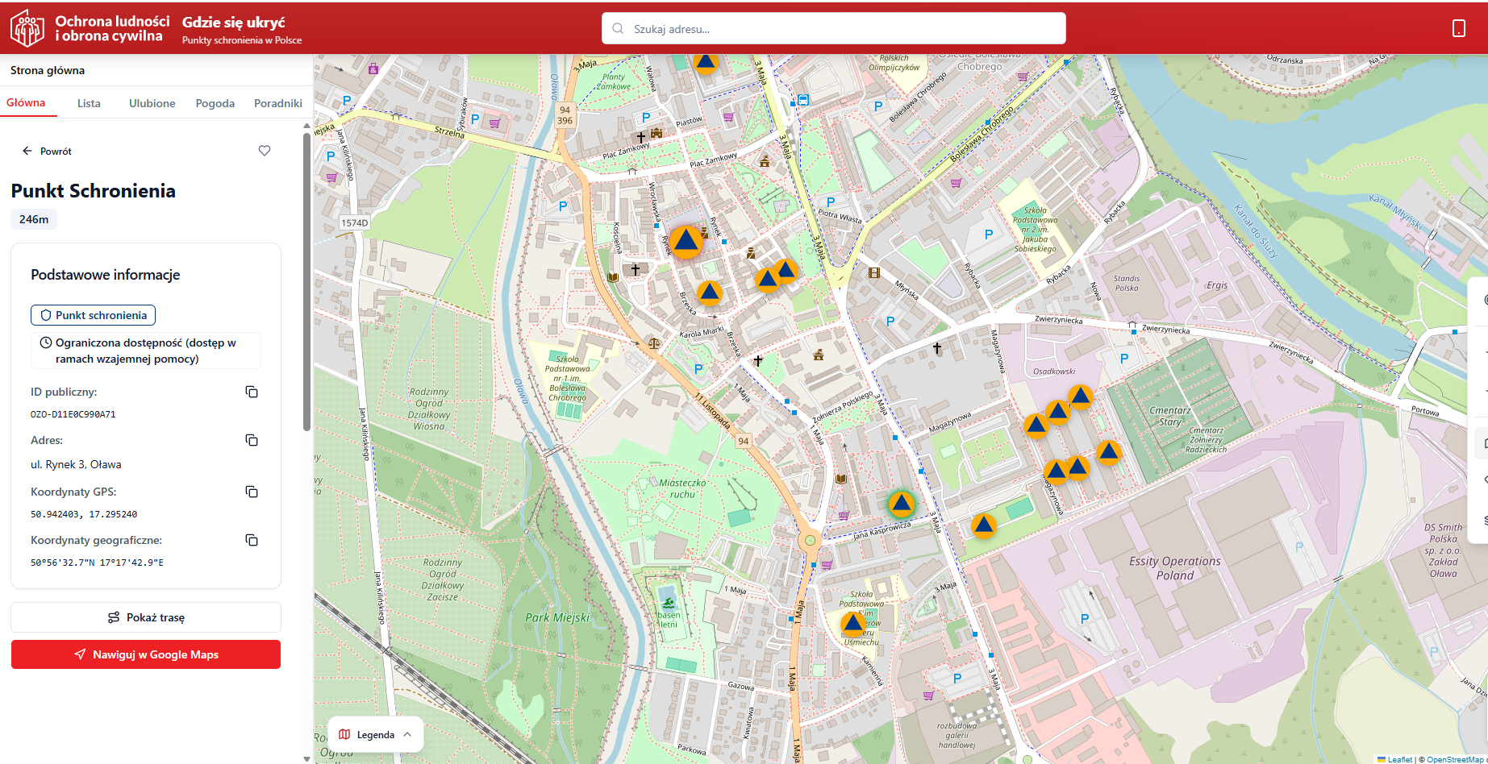
Task: Open the Lista tab
Action: tap(89, 103)
